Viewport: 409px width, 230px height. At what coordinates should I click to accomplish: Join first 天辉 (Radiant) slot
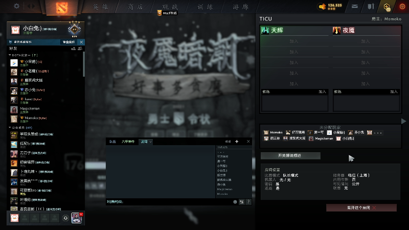(x=294, y=41)
